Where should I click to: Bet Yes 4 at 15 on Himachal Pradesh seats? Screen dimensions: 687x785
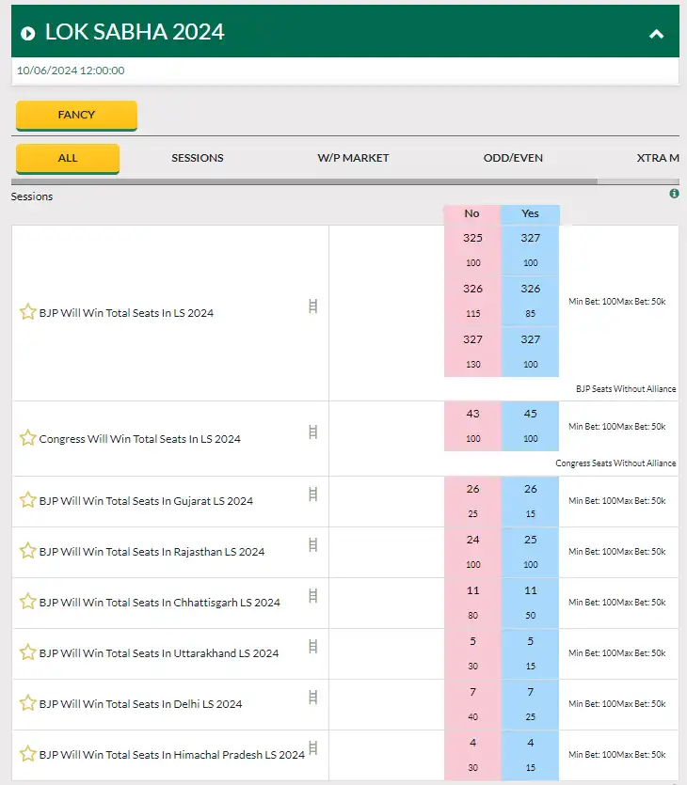coord(530,755)
